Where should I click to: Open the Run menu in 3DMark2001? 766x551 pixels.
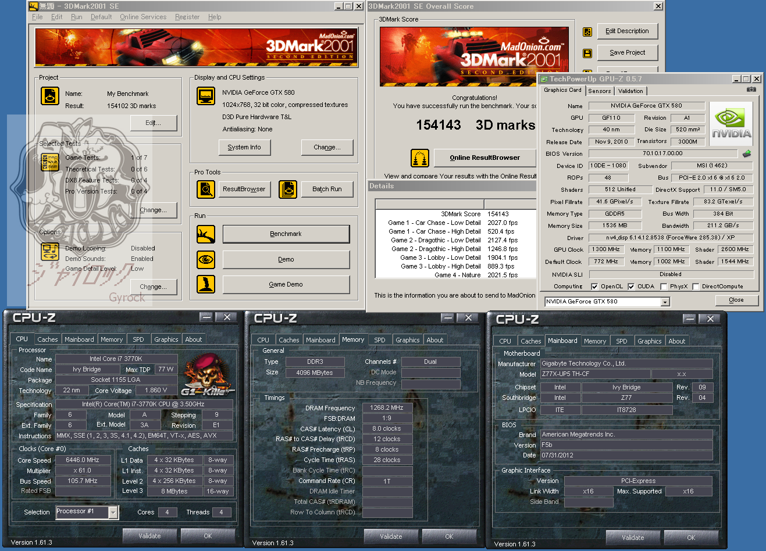point(77,17)
